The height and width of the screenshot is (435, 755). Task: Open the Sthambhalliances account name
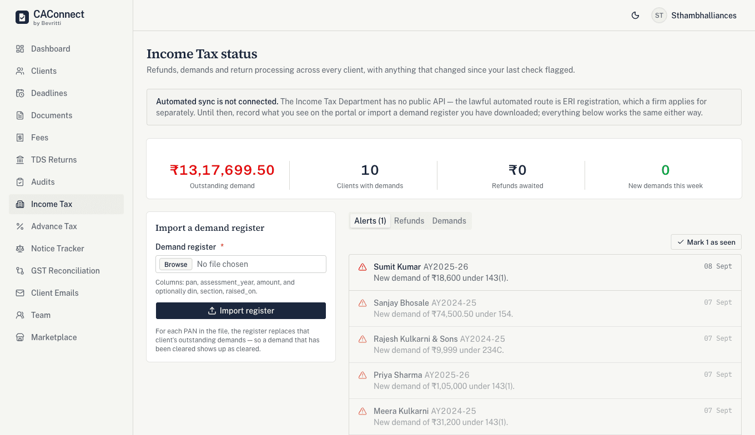coord(704,16)
